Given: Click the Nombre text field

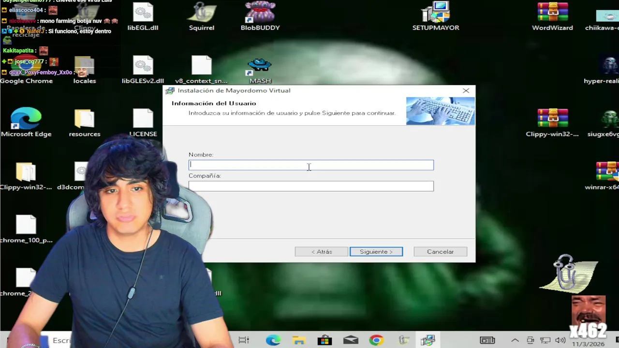Looking at the screenshot, I should tap(311, 165).
